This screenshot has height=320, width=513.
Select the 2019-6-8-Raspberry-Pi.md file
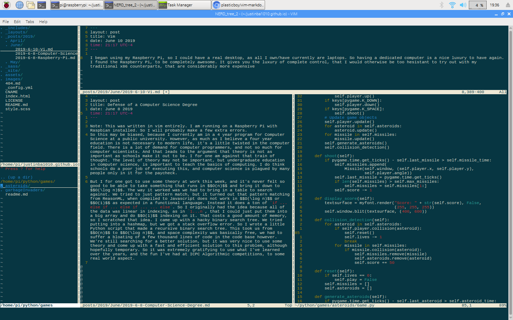pyautogui.click(x=45, y=58)
